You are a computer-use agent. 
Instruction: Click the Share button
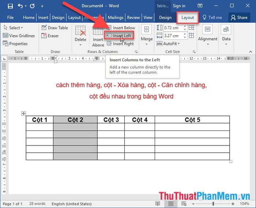click(x=239, y=18)
